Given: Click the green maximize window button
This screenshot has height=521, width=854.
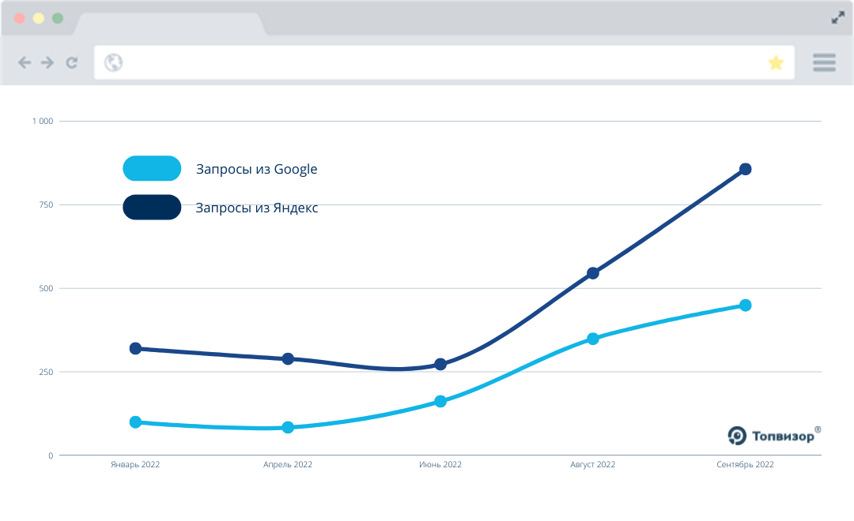Looking at the screenshot, I should tap(58, 18).
